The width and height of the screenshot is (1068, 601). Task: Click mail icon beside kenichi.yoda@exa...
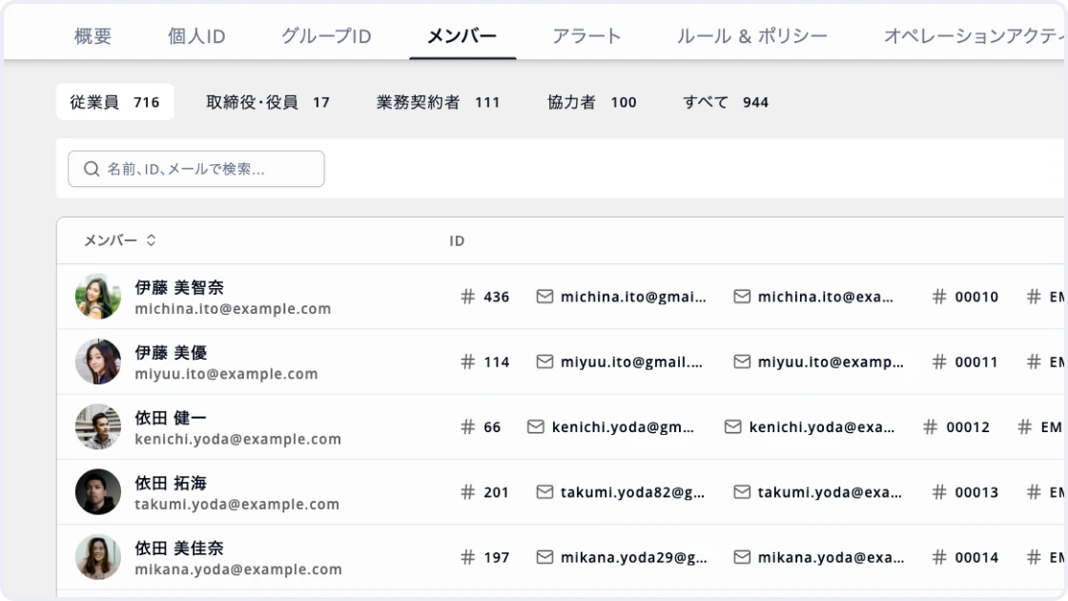pos(733,426)
